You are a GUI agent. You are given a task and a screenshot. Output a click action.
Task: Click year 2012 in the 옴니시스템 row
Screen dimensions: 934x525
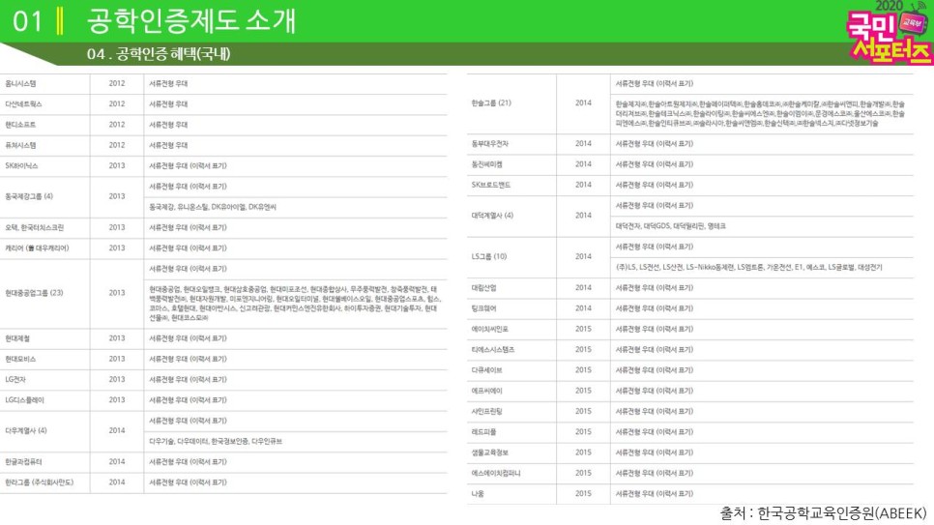coord(117,83)
